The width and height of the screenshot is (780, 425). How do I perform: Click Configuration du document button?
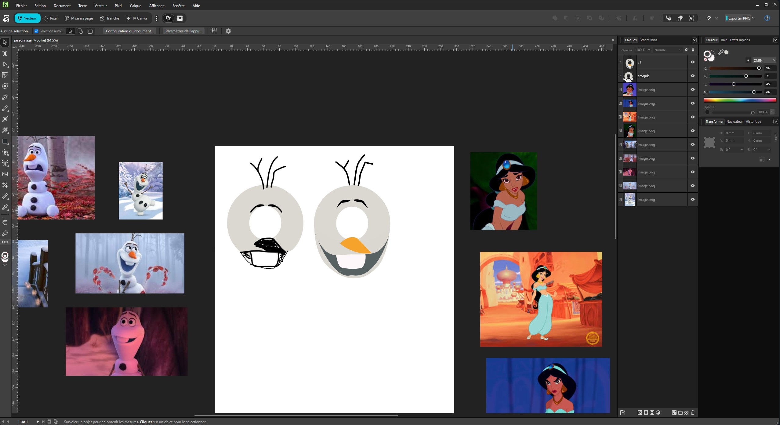(129, 31)
